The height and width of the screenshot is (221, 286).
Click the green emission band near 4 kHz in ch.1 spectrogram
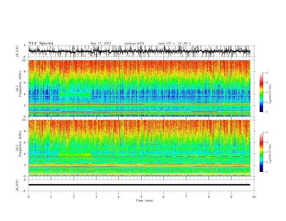pos(74,94)
